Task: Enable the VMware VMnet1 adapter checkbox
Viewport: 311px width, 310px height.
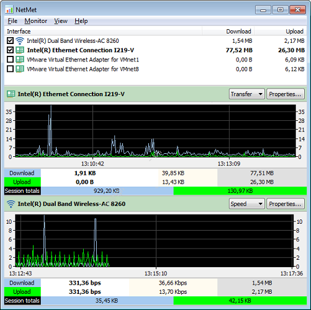Action: (x=10, y=60)
